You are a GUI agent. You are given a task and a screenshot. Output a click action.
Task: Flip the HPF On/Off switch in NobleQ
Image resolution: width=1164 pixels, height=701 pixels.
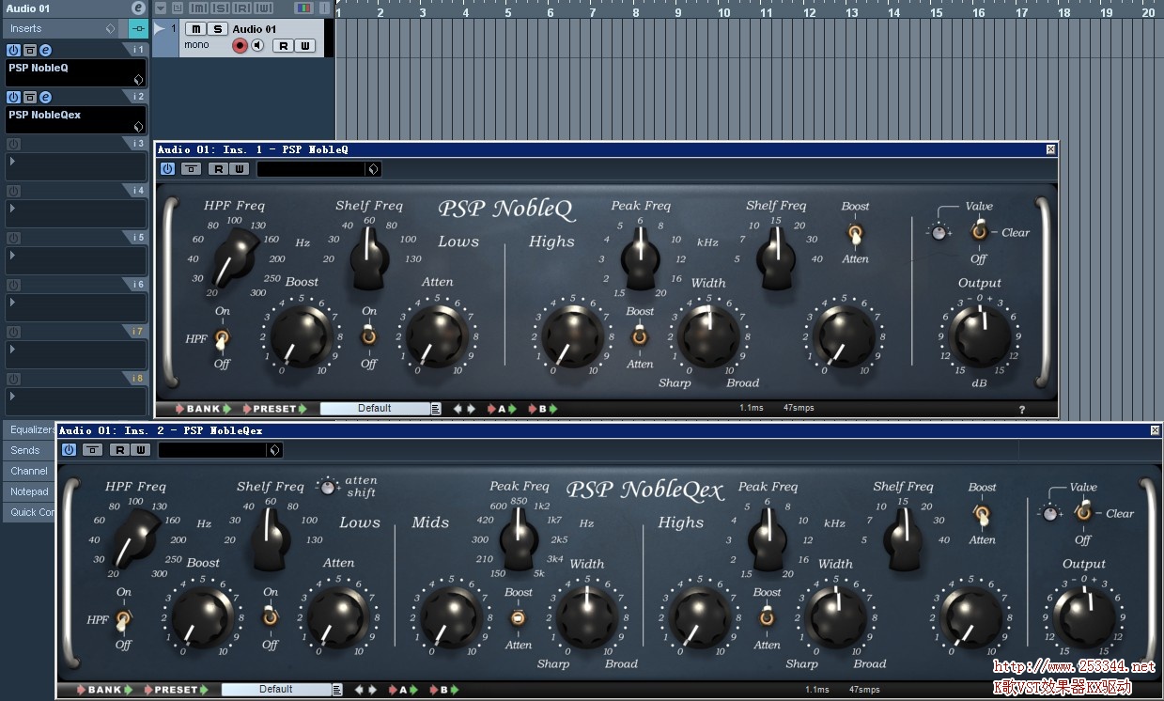[x=223, y=338]
